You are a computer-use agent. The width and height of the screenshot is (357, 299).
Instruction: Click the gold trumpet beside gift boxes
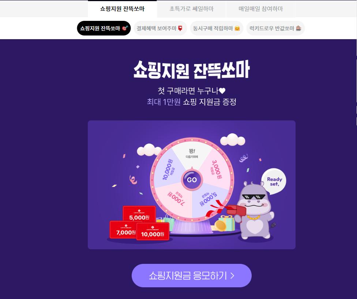221,226
